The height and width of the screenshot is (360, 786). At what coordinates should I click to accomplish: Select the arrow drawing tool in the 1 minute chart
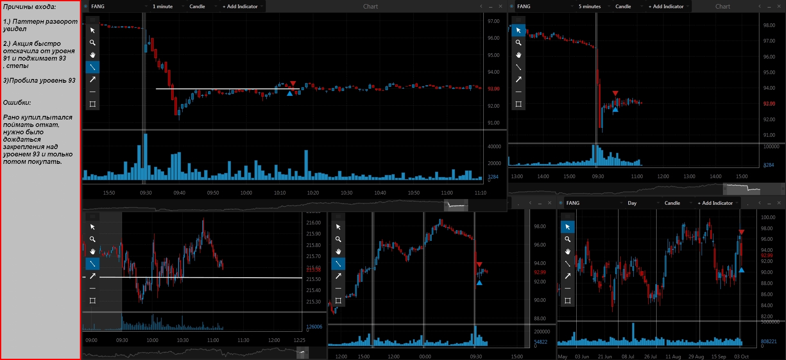93,79
